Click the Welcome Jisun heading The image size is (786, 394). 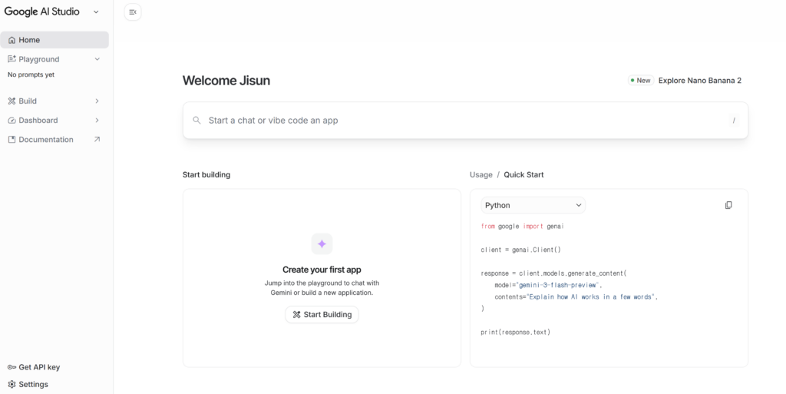point(226,81)
